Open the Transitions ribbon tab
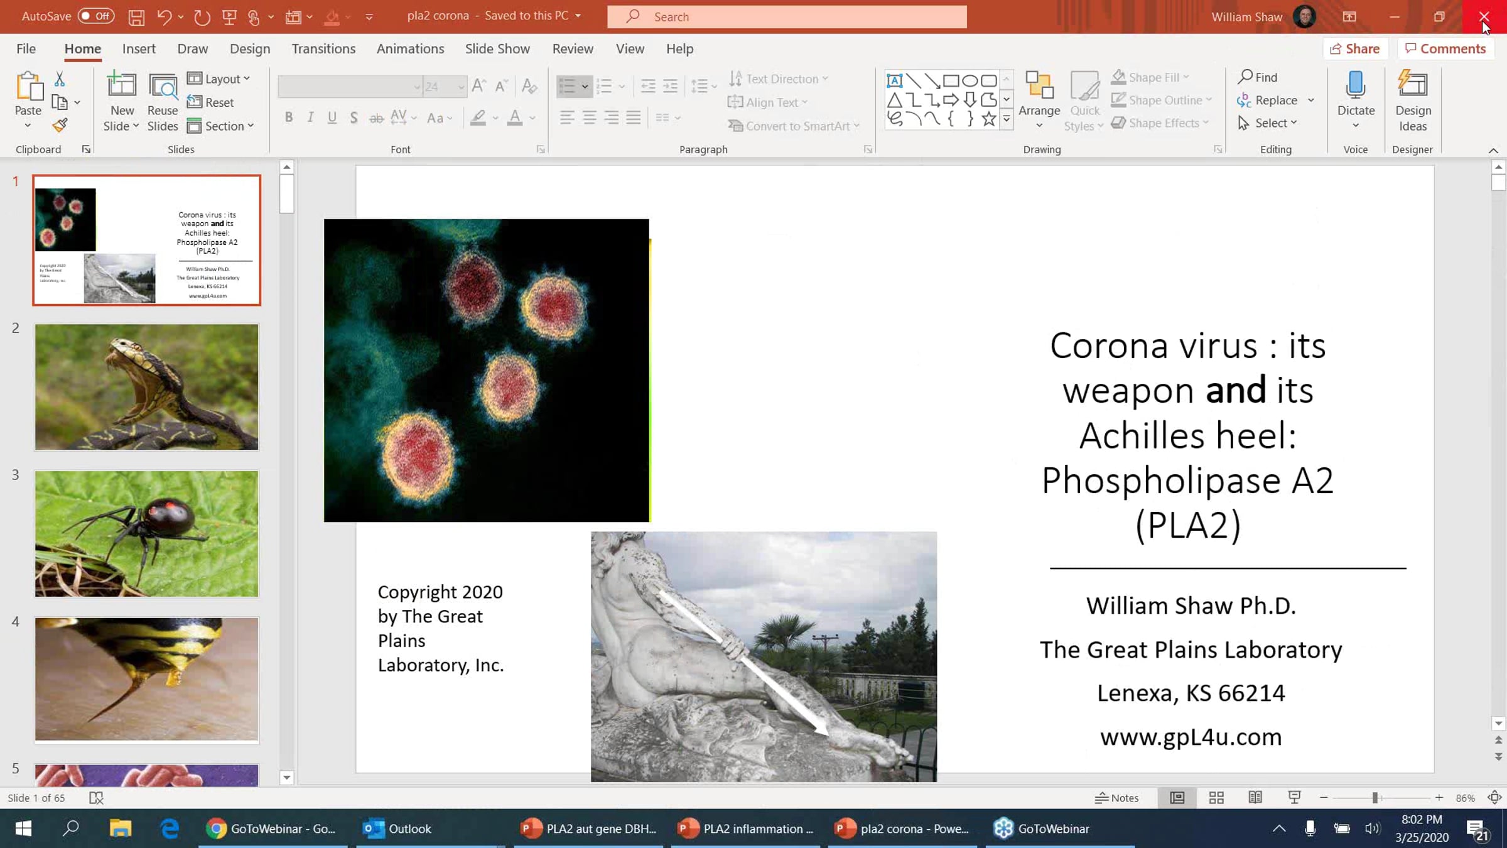 323,48
